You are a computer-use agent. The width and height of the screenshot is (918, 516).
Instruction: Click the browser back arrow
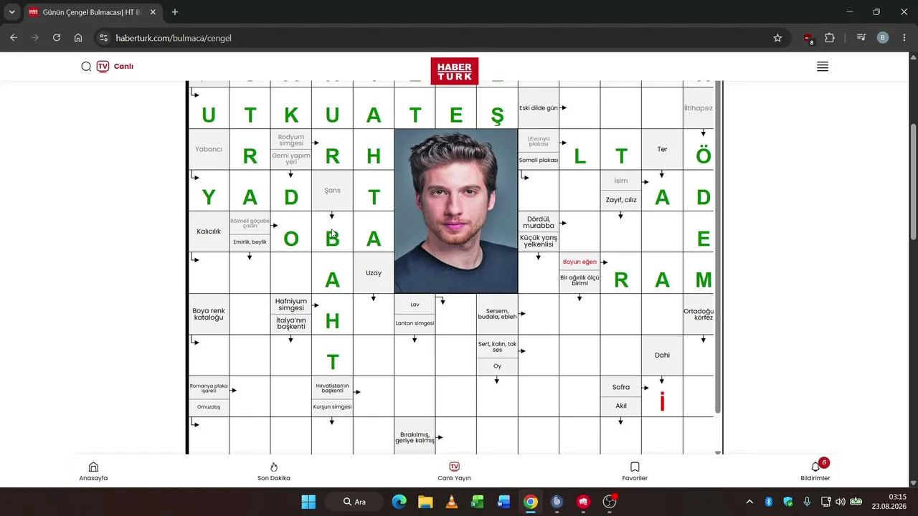click(14, 38)
